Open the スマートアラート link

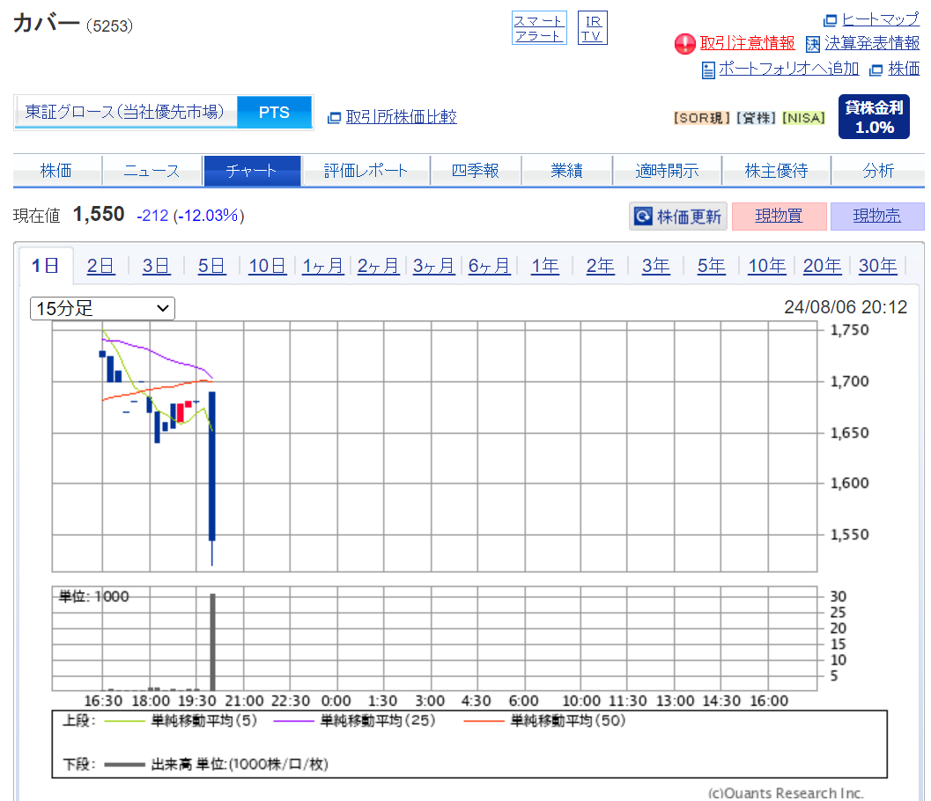tap(539, 28)
